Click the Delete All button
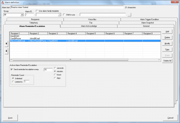Image resolution: width=180 pixels, height=123 pixels. [x=167, y=61]
